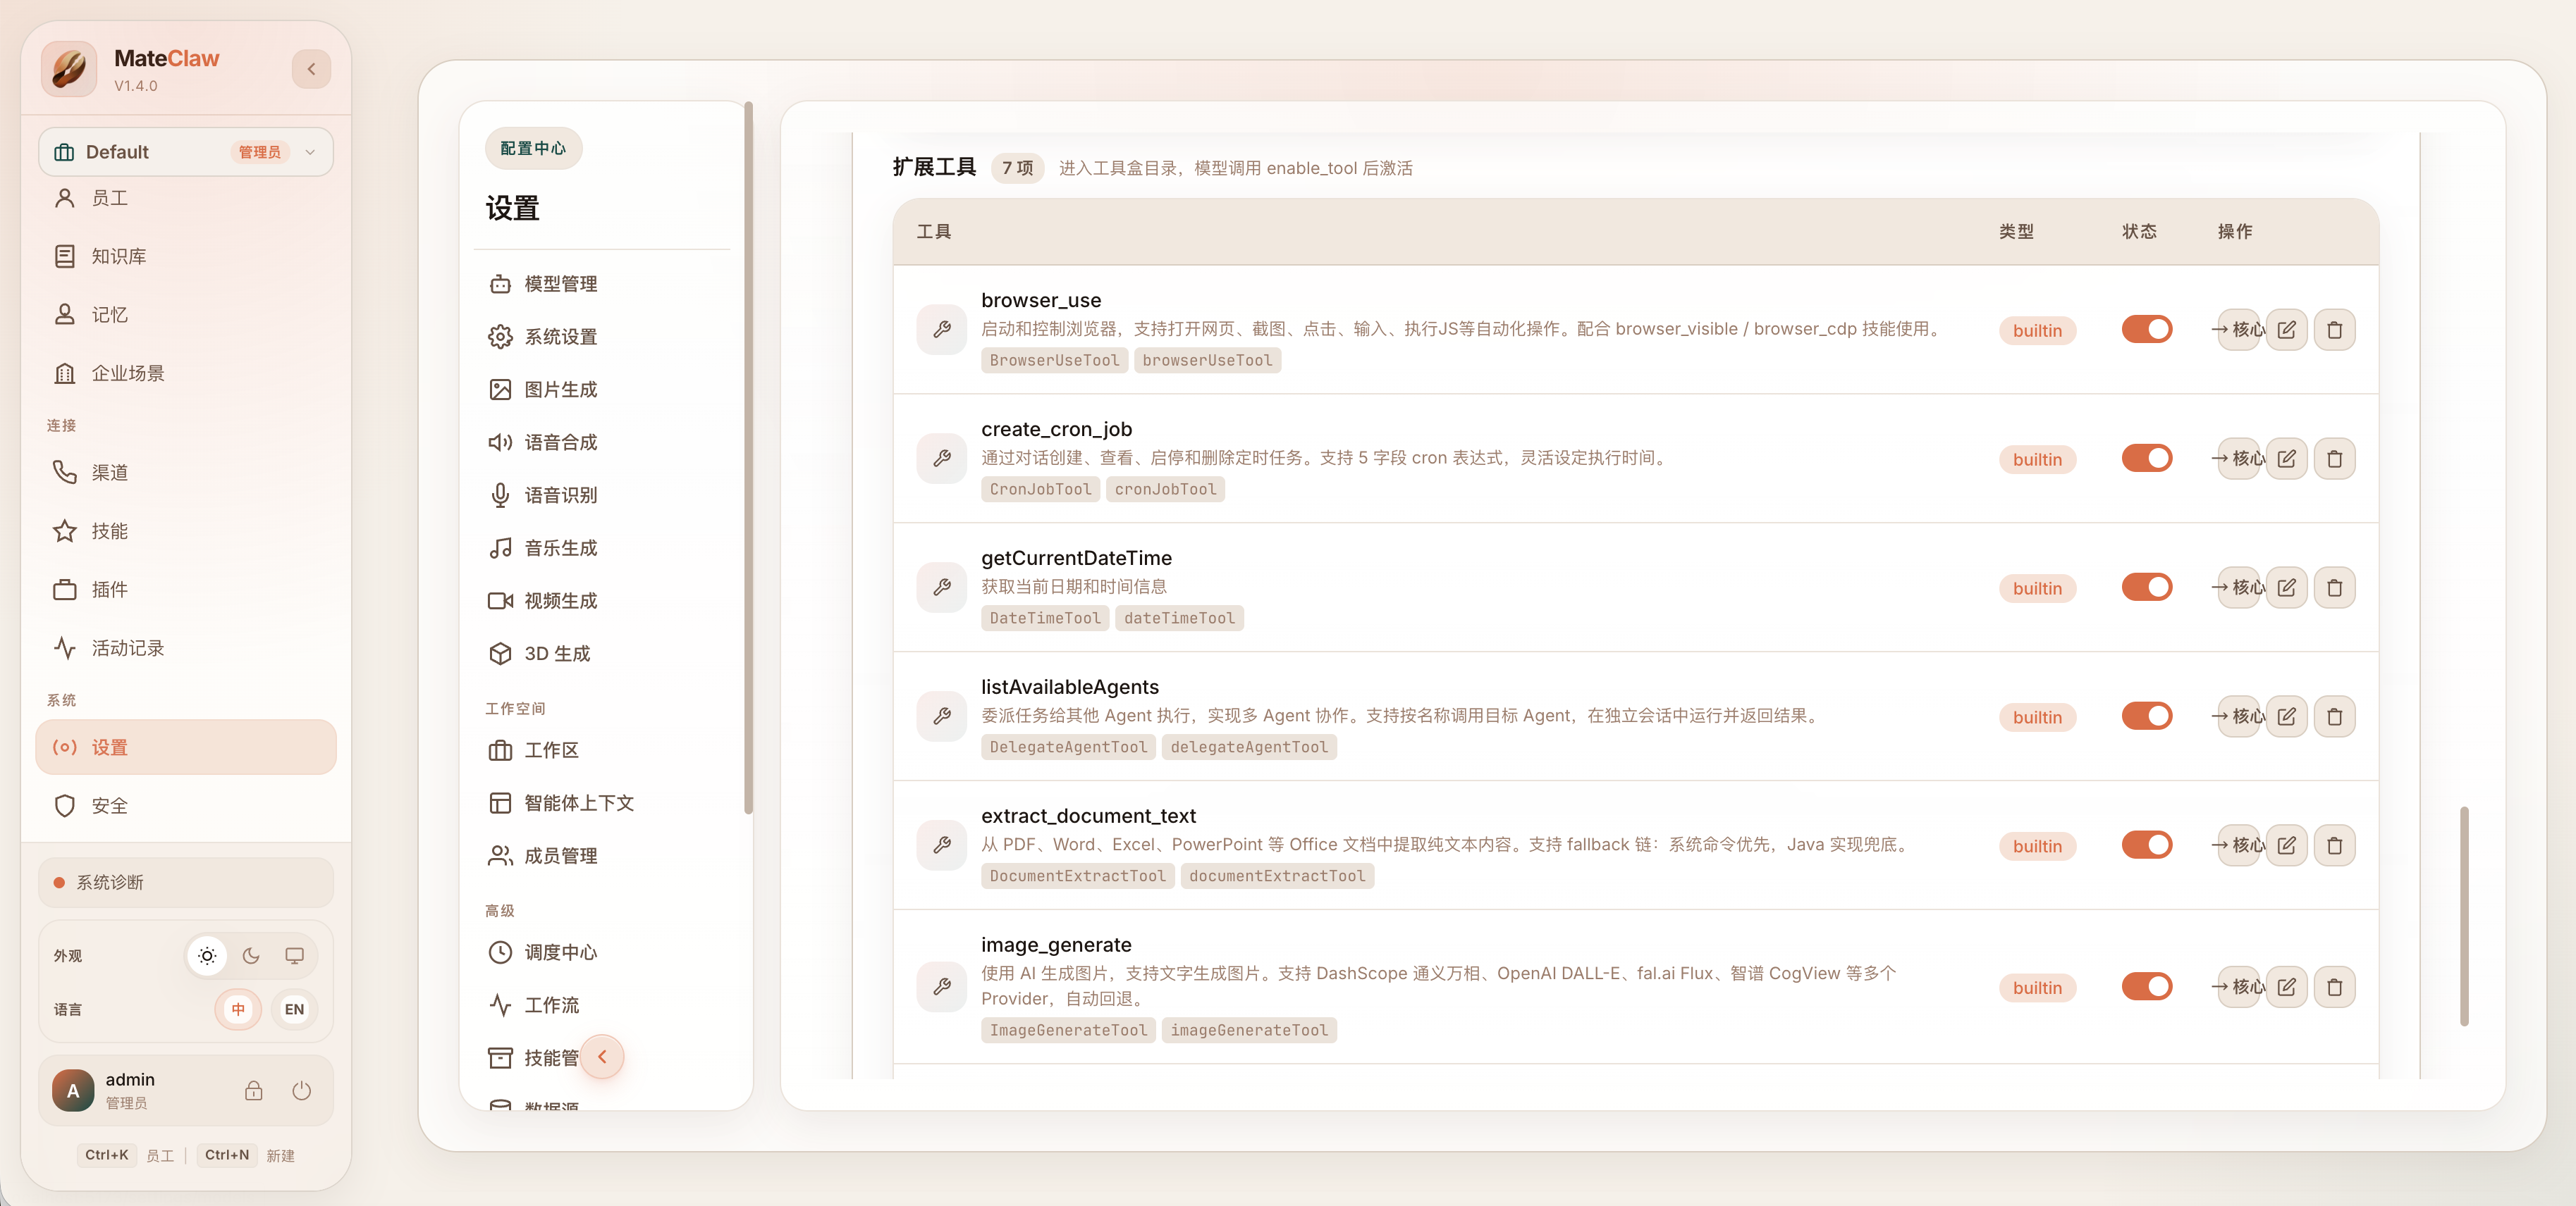Move listAvailableAgents to 核心
This screenshot has height=1206, width=2576.
coord(2238,716)
